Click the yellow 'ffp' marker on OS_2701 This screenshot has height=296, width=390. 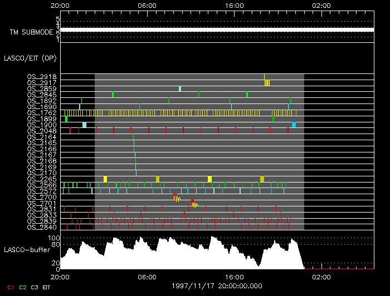(195, 205)
